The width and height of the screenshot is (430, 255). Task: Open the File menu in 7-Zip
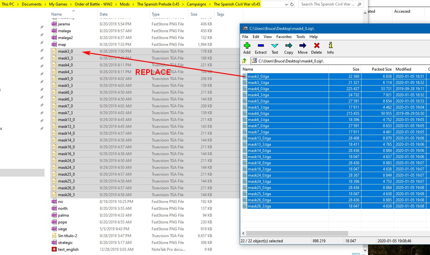(245, 37)
